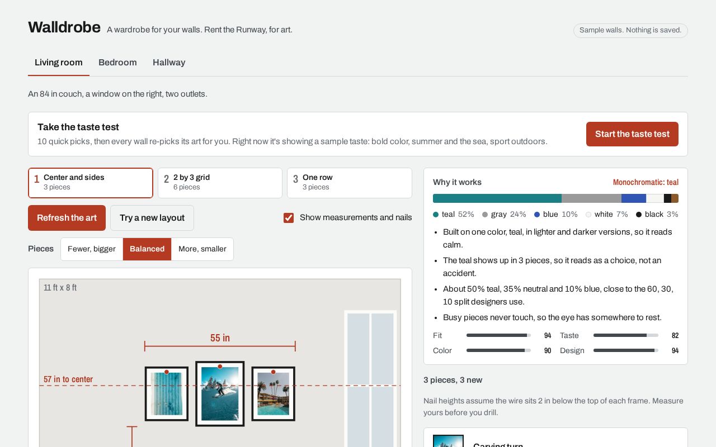Toggle Show measurements and nails checkbox
Image resolution: width=716 pixels, height=447 pixels.
(x=289, y=218)
